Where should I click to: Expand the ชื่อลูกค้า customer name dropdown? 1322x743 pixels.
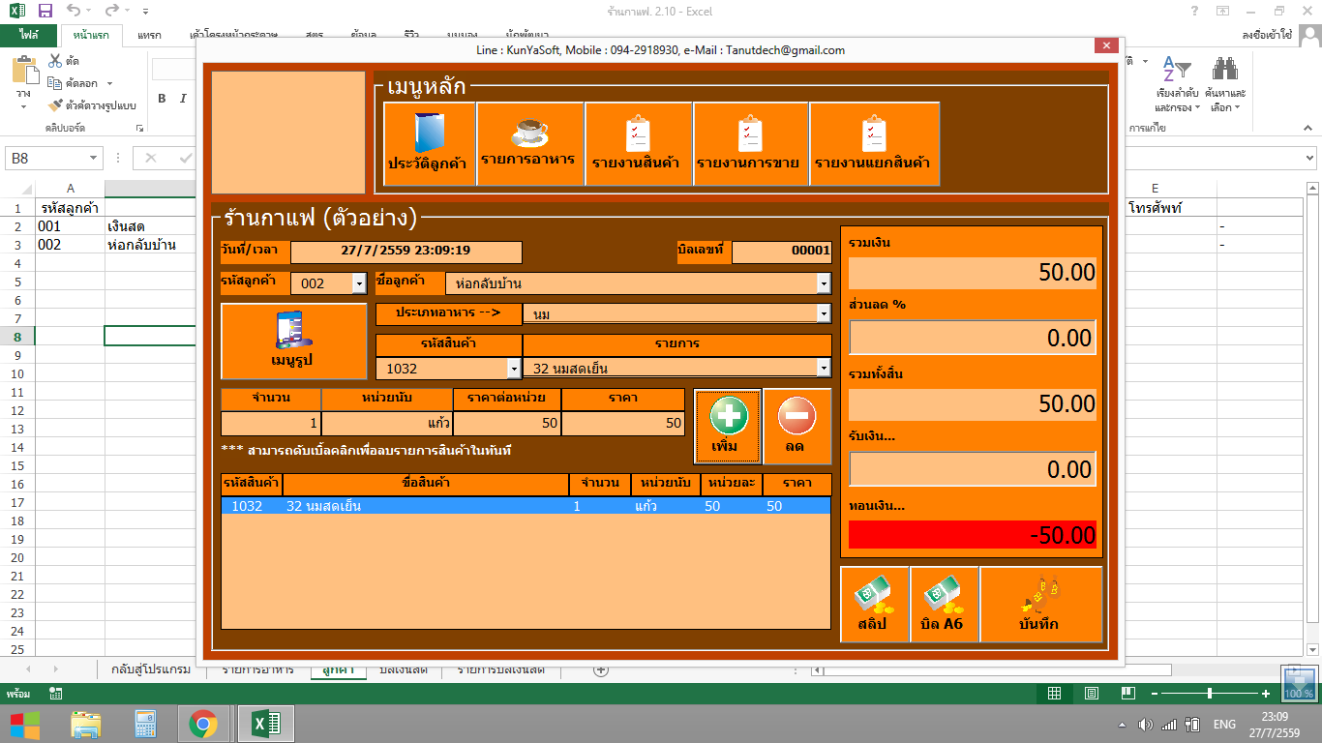pos(824,283)
